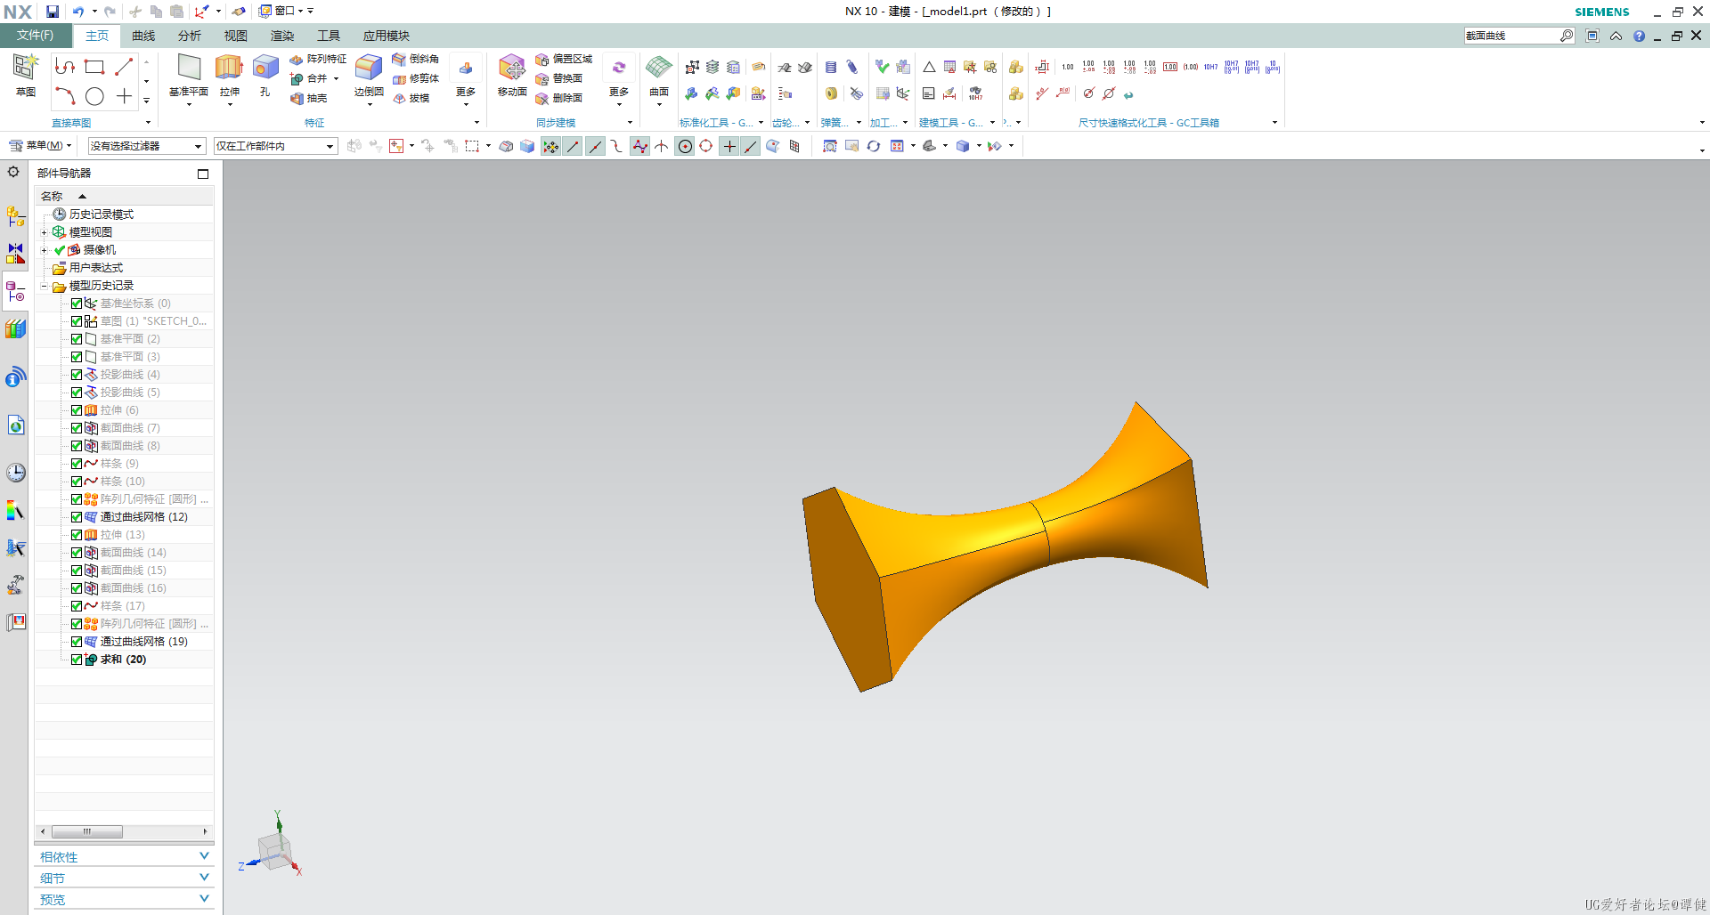
Task: Click the Sketch (草图) tool icon
Action: tap(25, 68)
